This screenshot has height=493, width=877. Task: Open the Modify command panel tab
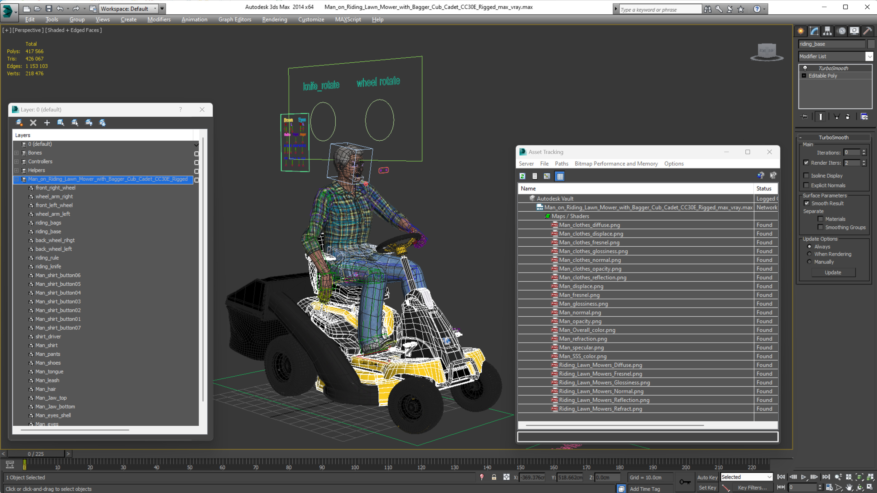(x=814, y=31)
